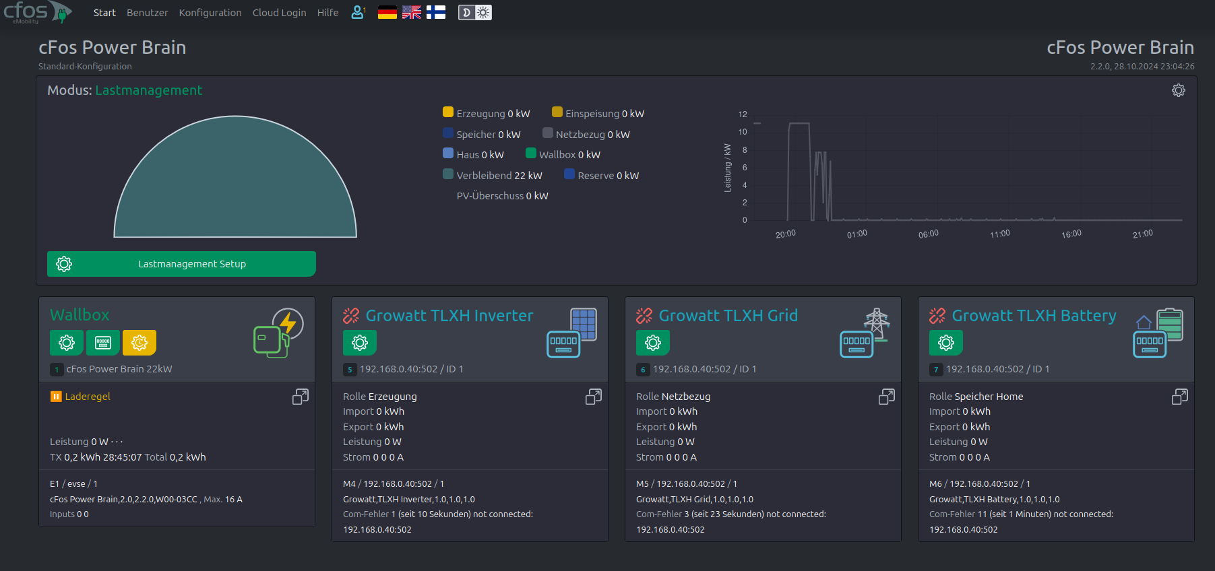Expand Battery card in popup window
1215x571 pixels.
1180,397
